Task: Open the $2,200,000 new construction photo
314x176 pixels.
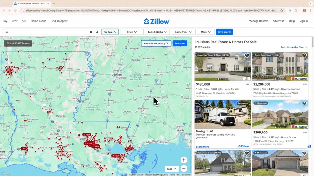Action: point(280,67)
